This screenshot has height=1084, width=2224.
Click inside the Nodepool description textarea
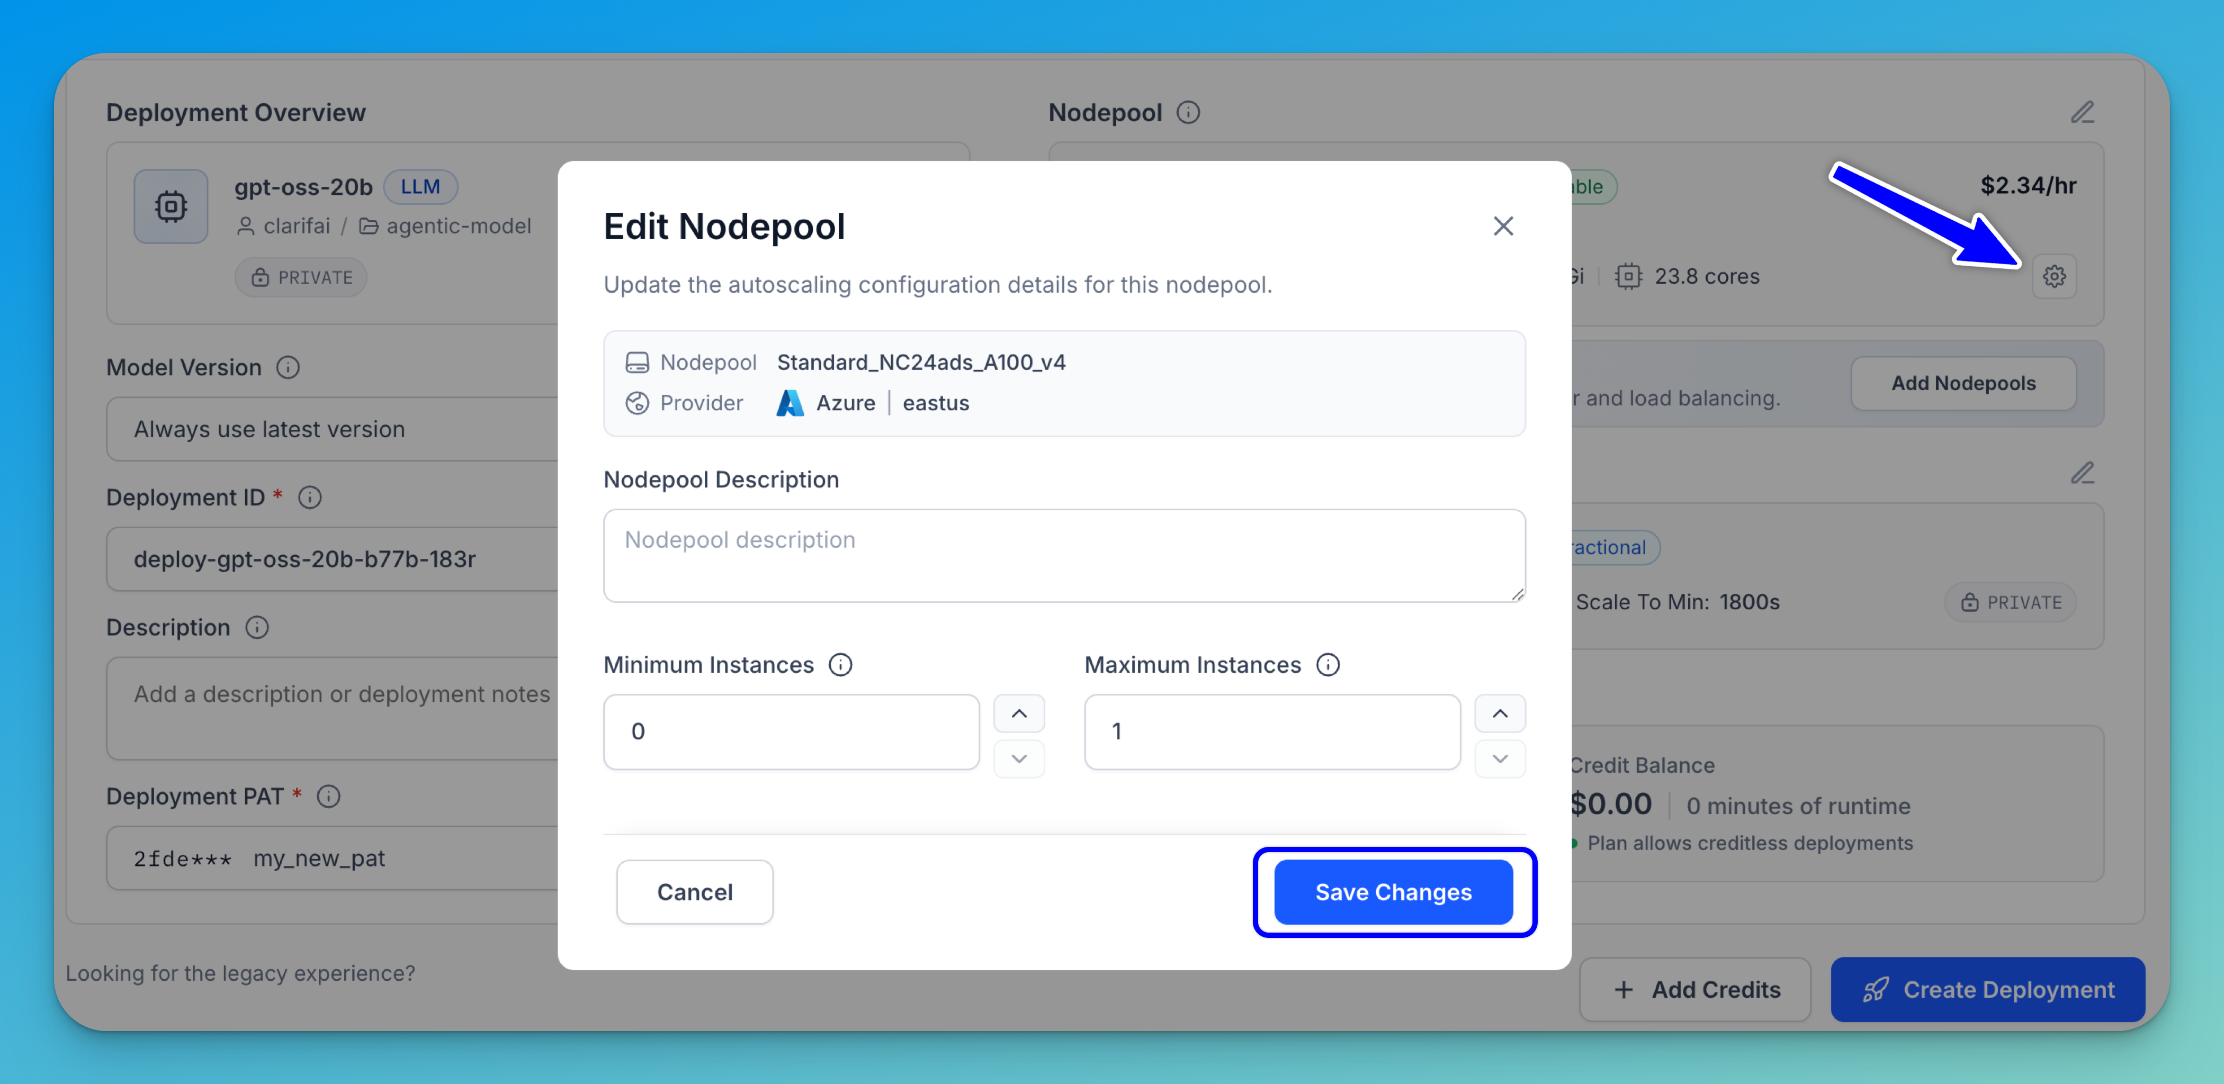(x=1064, y=556)
